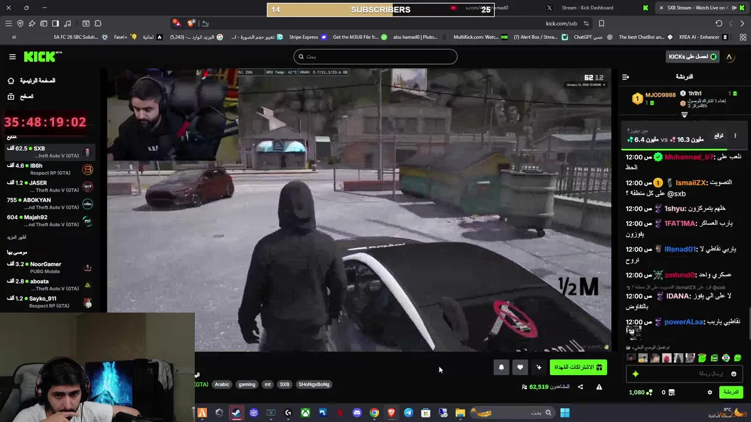Open Google Chrome from the taskbar
Screen dimensions: 751x422
point(374,413)
